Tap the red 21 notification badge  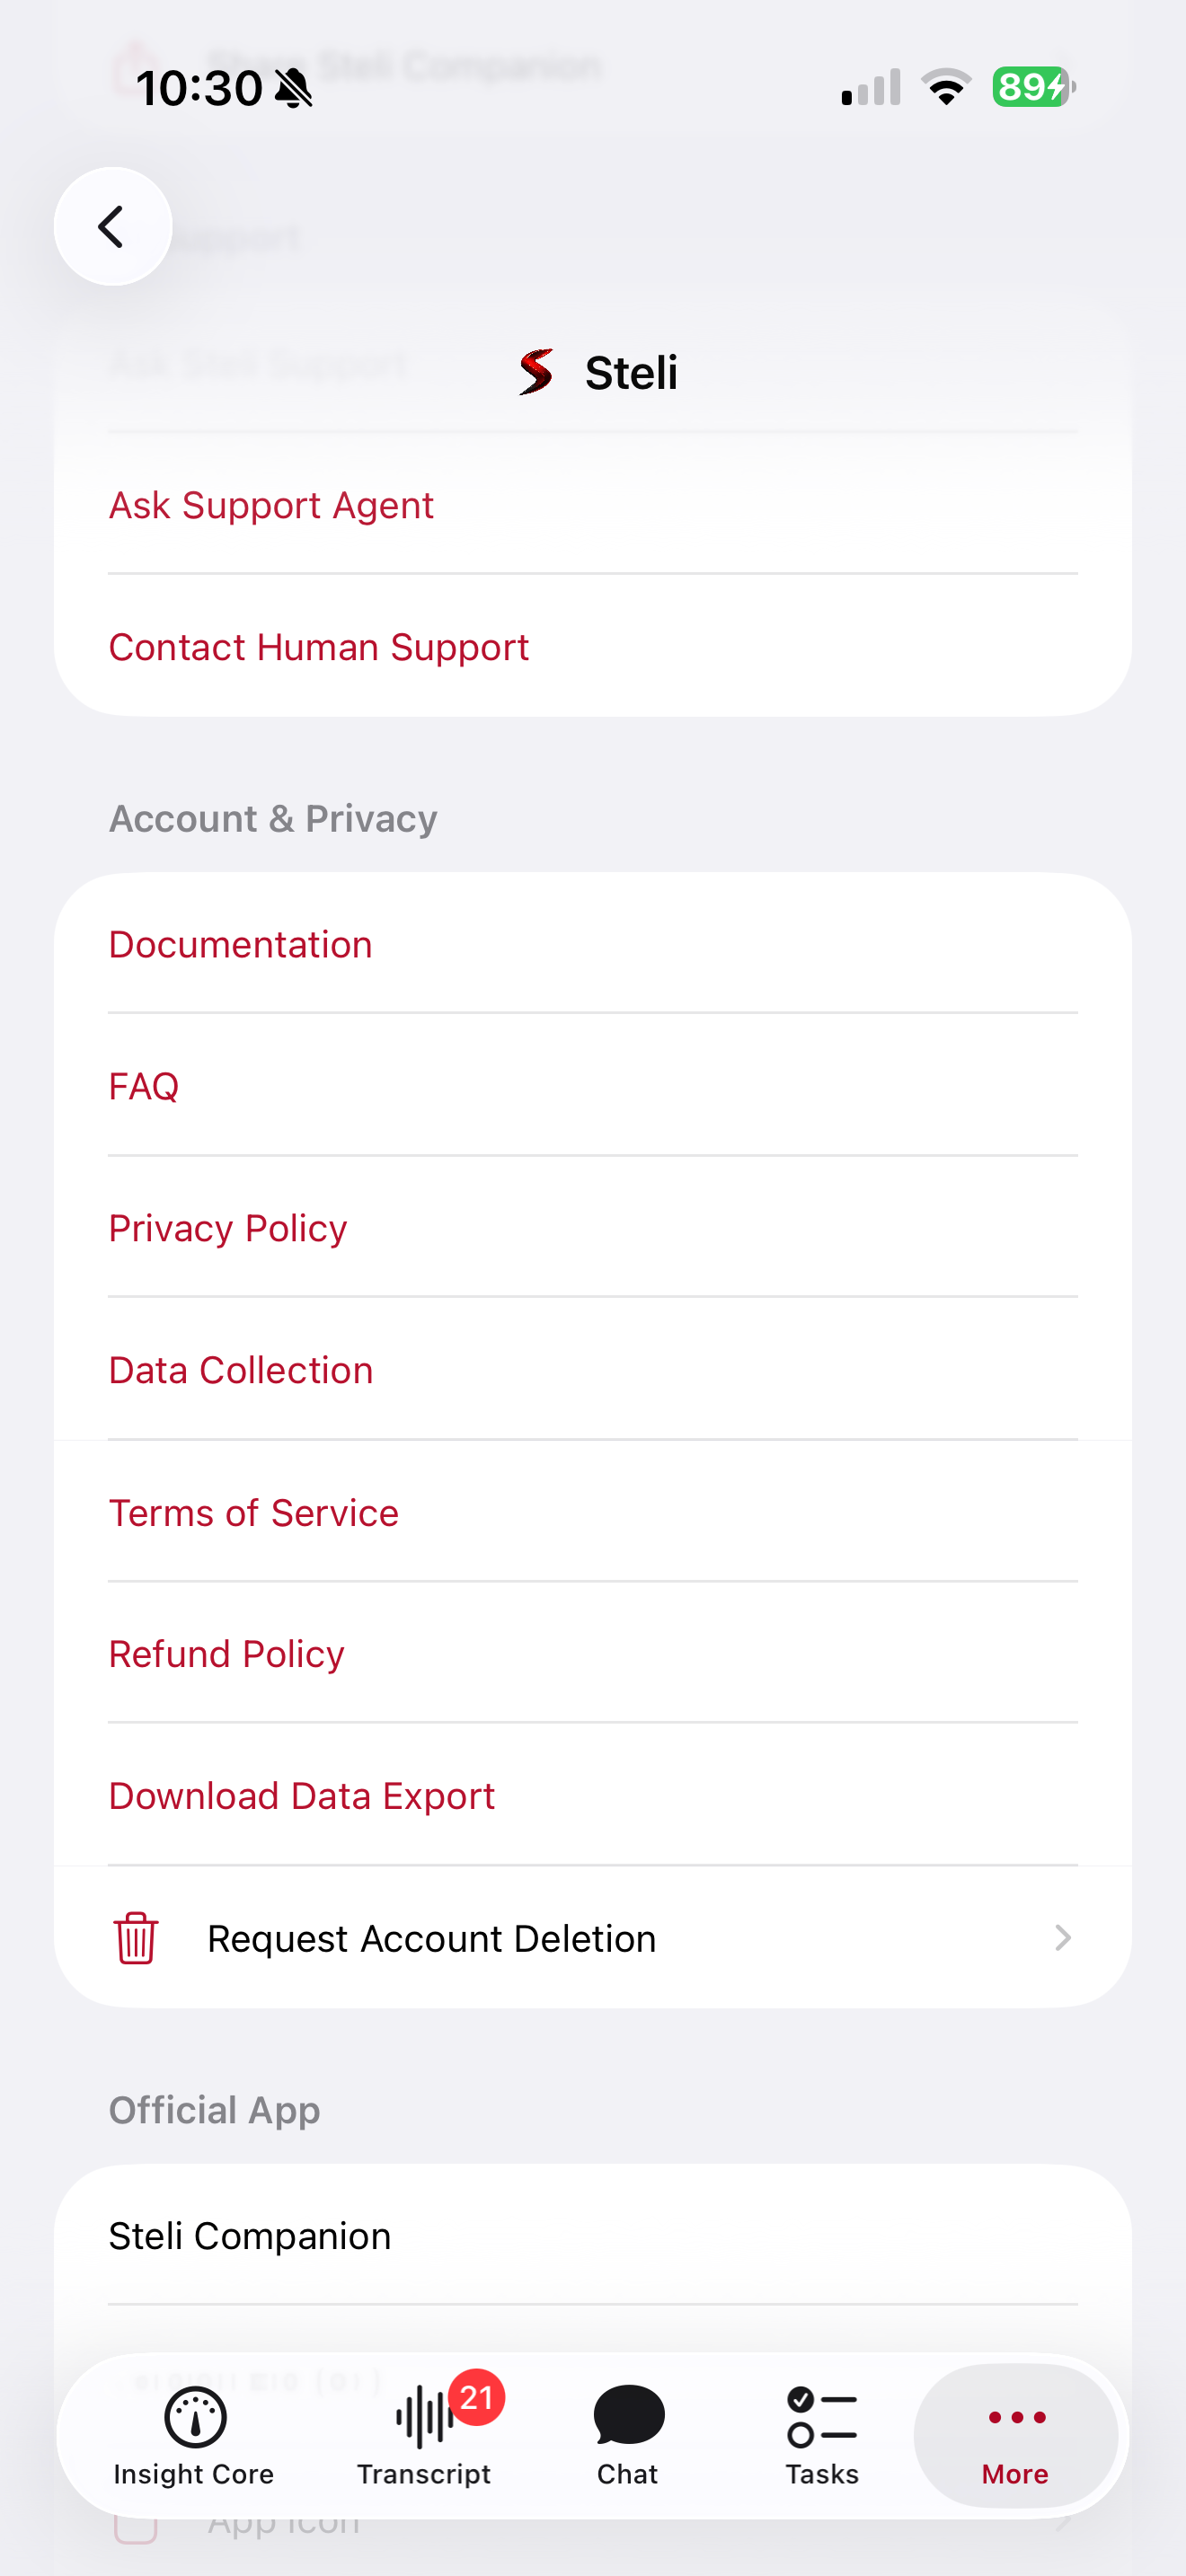(x=477, y=2397)
